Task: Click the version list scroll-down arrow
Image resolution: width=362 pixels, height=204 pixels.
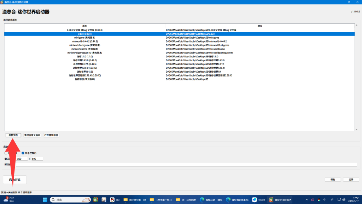Action: coord(356,130)
